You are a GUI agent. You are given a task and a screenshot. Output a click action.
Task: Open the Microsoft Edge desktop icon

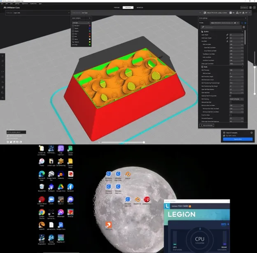(x=42, y=176)
